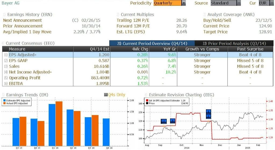Select the Operating Profit measure
Screen dimensions: 275x150
[x=25, y=78]
